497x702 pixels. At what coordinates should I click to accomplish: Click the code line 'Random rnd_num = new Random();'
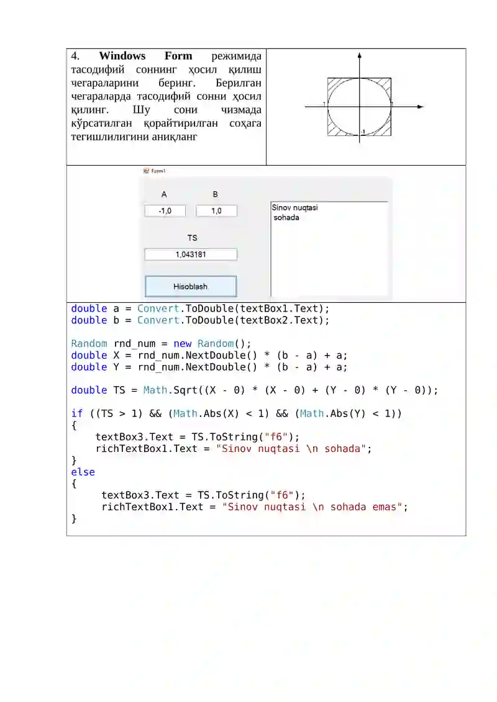161,343
